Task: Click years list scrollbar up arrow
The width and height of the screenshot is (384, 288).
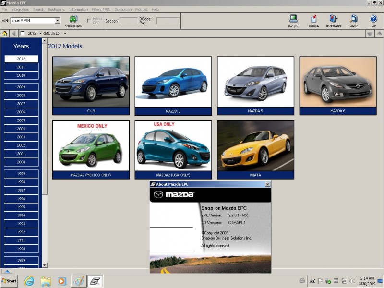Action: [44, 41]
